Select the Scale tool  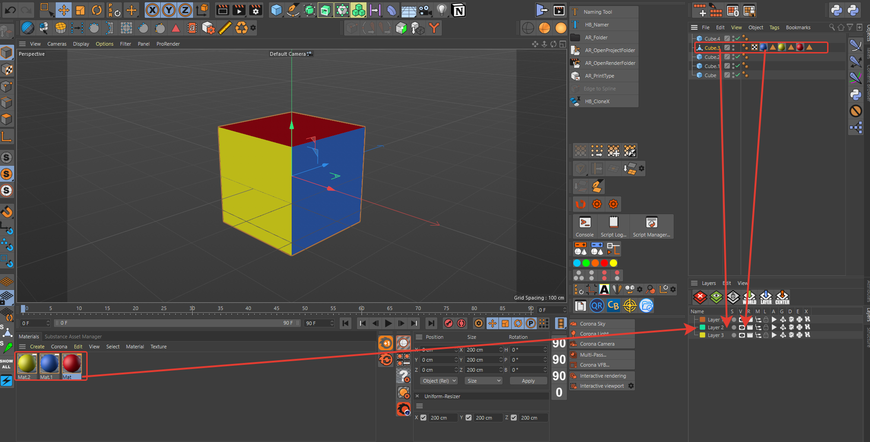pyautogui.click(x=80, y=10)
